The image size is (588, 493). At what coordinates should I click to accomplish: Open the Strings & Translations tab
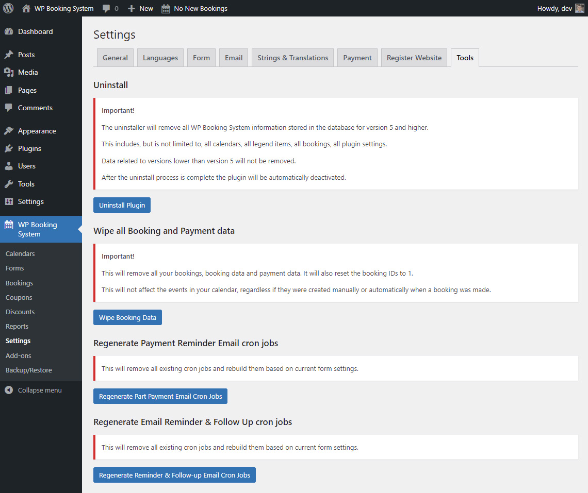[x=292, y=58]
